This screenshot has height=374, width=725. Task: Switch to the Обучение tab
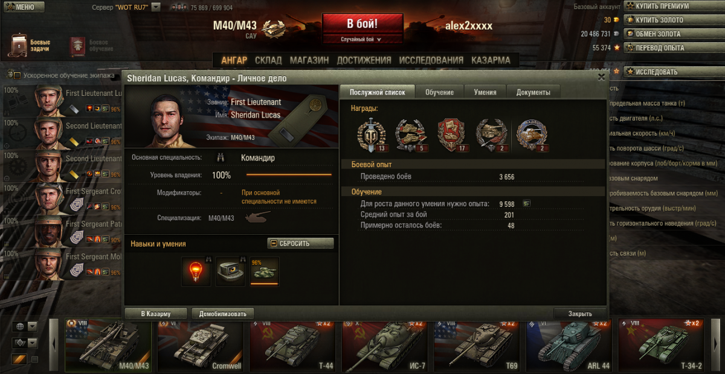click(439, 92)
